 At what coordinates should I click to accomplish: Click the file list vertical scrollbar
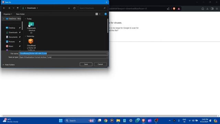point(108,26)
